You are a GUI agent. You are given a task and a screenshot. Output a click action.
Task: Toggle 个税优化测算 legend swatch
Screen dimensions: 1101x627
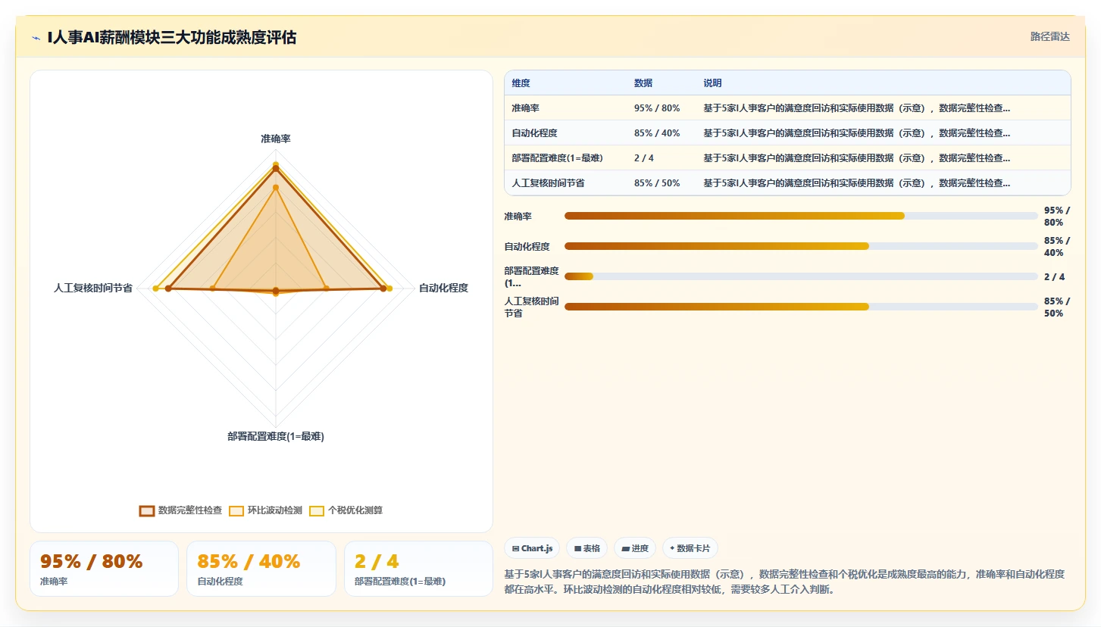(317, 510)
